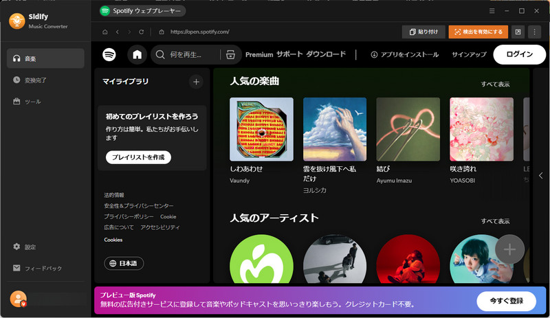This screenshot has height=318, width=550.
Task: Go forward with the forward arrow
Action: [x=129, y=32]
